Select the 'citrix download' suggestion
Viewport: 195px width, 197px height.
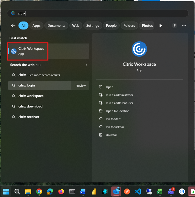[x=49, y=106]
